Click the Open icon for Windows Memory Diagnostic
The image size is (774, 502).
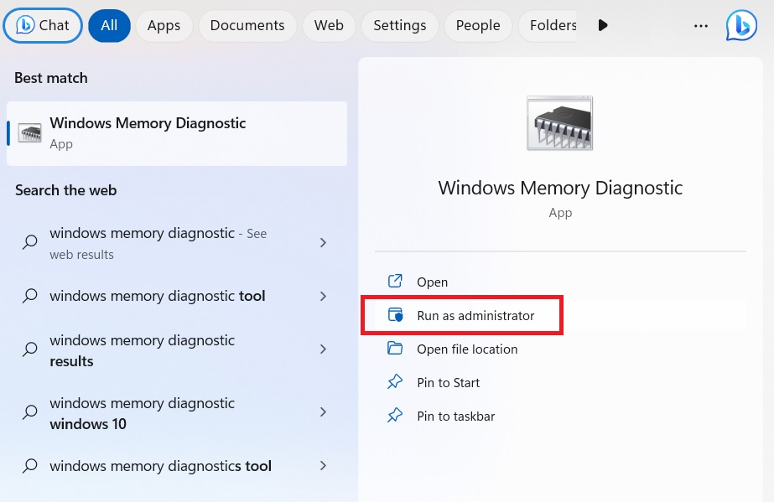pos(395,282)
